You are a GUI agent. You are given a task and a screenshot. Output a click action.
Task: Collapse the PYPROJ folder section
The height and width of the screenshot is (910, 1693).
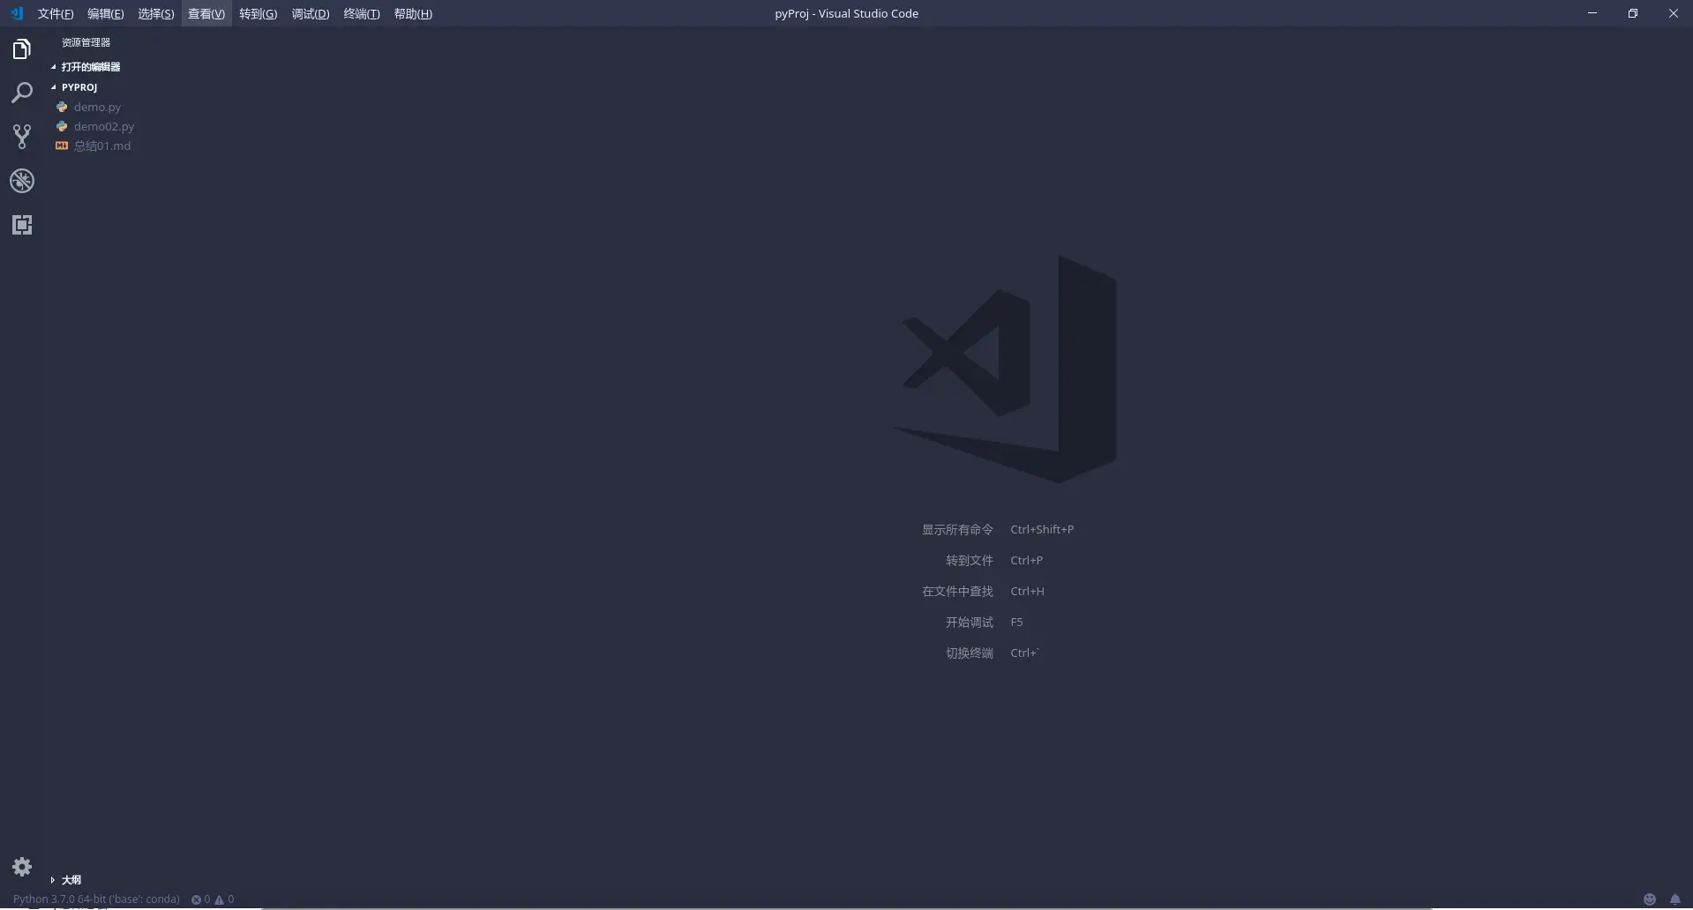tap(79, 87)
